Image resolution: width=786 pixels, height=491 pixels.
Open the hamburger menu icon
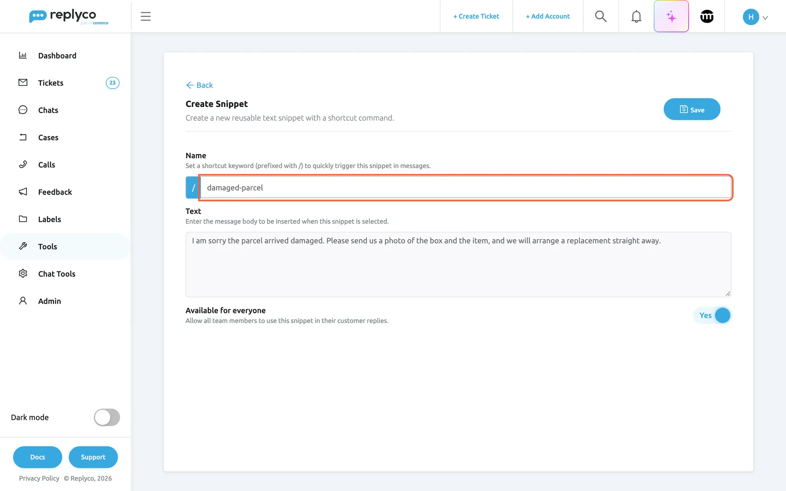click(145, 17)
